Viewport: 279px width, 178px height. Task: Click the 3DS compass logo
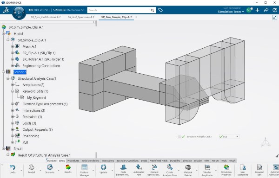coord(19,13)
